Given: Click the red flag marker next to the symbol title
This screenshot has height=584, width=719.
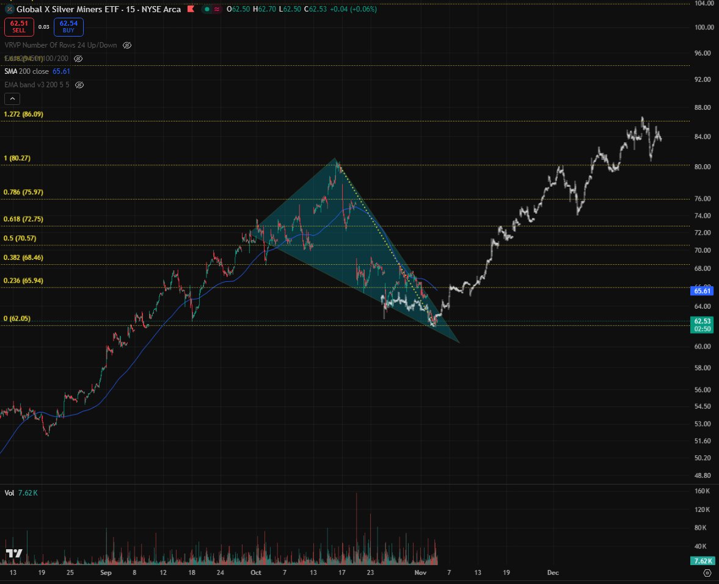Looking at the screenshot, I should tap(190, 9).
